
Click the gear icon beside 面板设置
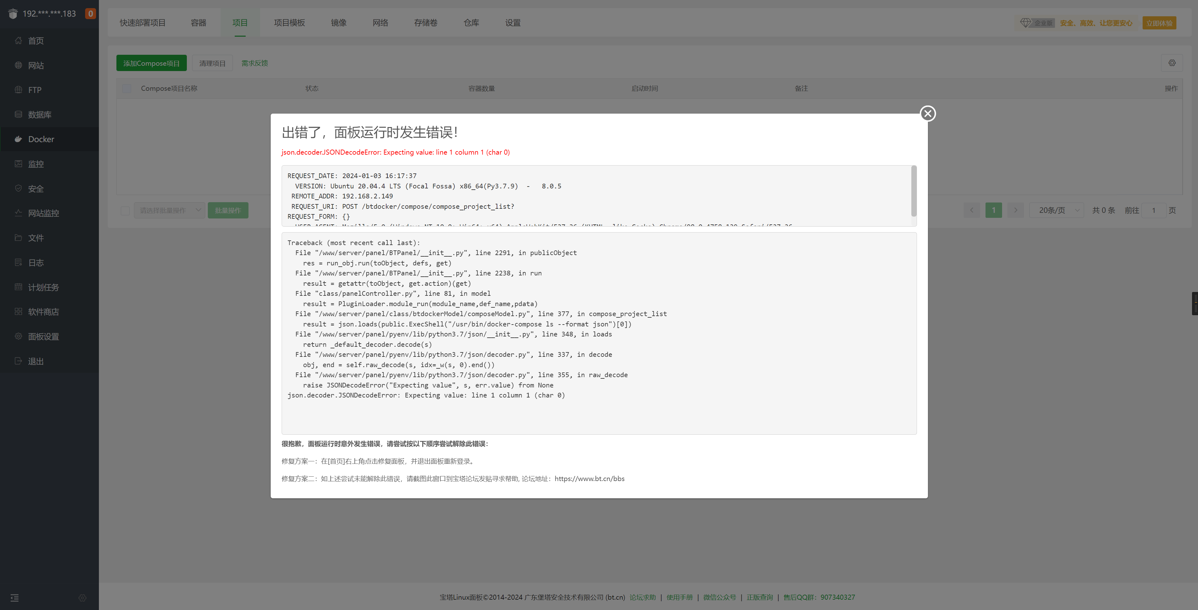pyautogui.click(x=18, y=336)
